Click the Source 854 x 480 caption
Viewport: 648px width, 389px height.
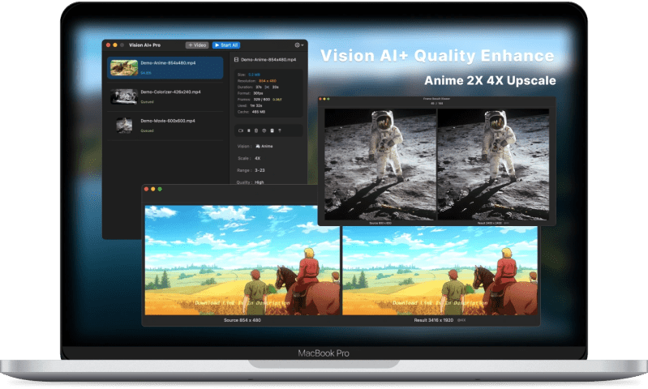pos(242,320)
